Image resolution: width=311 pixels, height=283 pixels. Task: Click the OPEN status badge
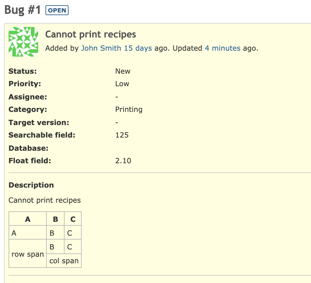pos(57,10)
